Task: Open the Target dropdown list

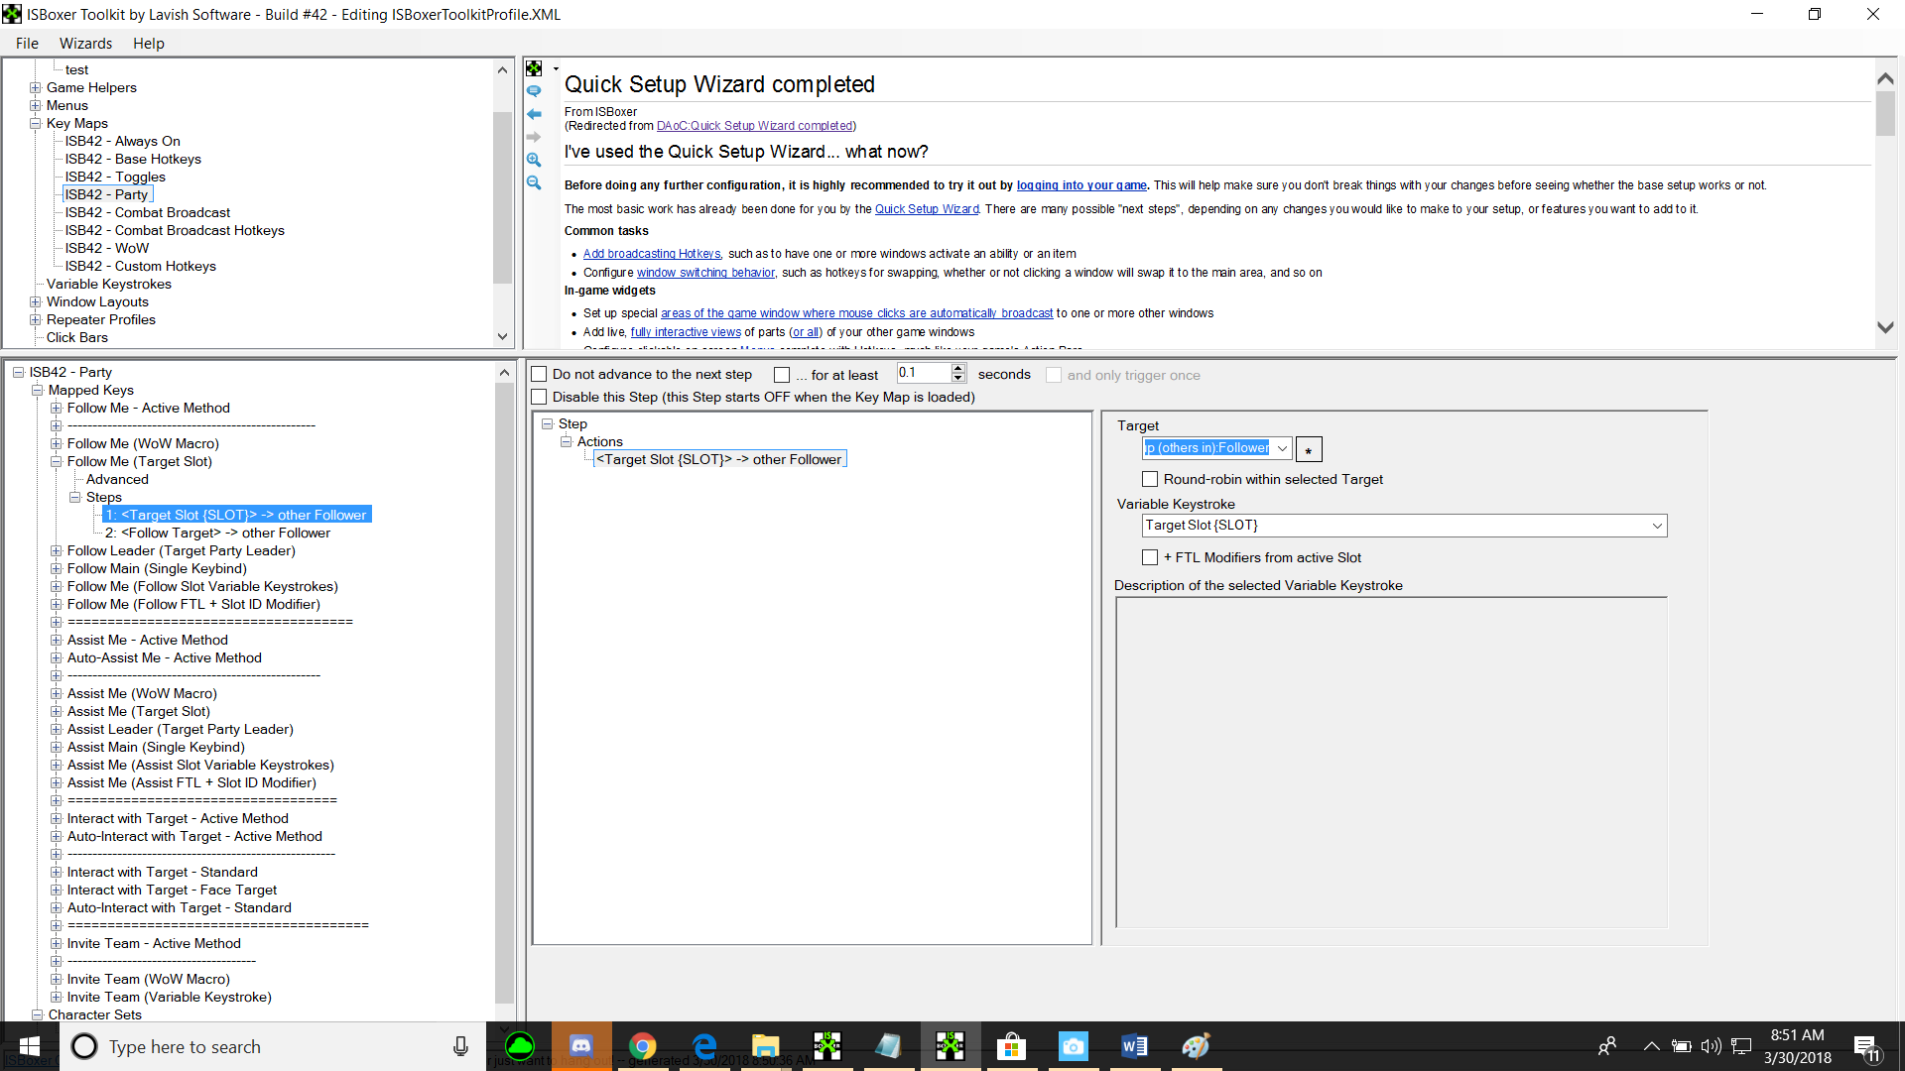Action: pyautogui.click(x=1282, y=449)
